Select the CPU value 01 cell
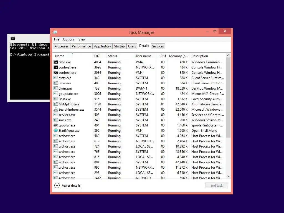Image resolution: width=284 pixels, height=213 pixels. coord(163,104)
